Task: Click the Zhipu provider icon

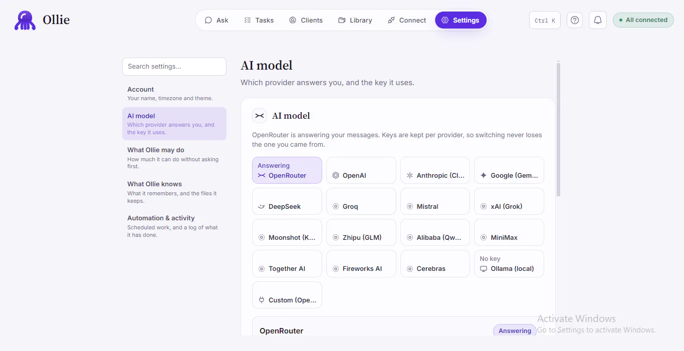Action: 336,238
